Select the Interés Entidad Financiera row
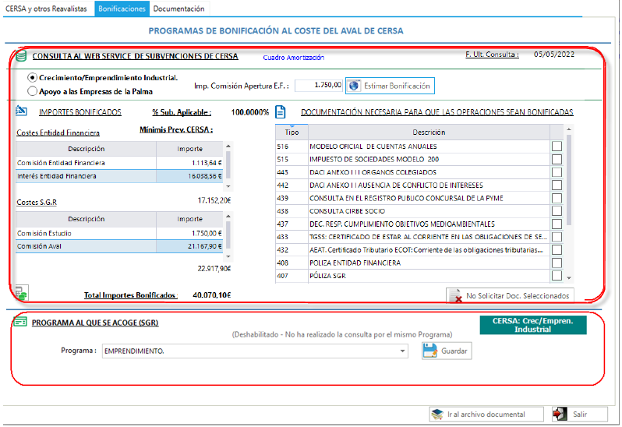This screenshot has height=427, width=622. click(x=119, y=176)
